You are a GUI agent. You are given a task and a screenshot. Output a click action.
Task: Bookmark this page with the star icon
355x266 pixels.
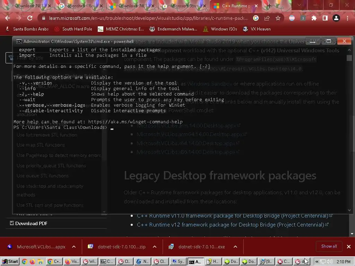click(x=278, y=18)
